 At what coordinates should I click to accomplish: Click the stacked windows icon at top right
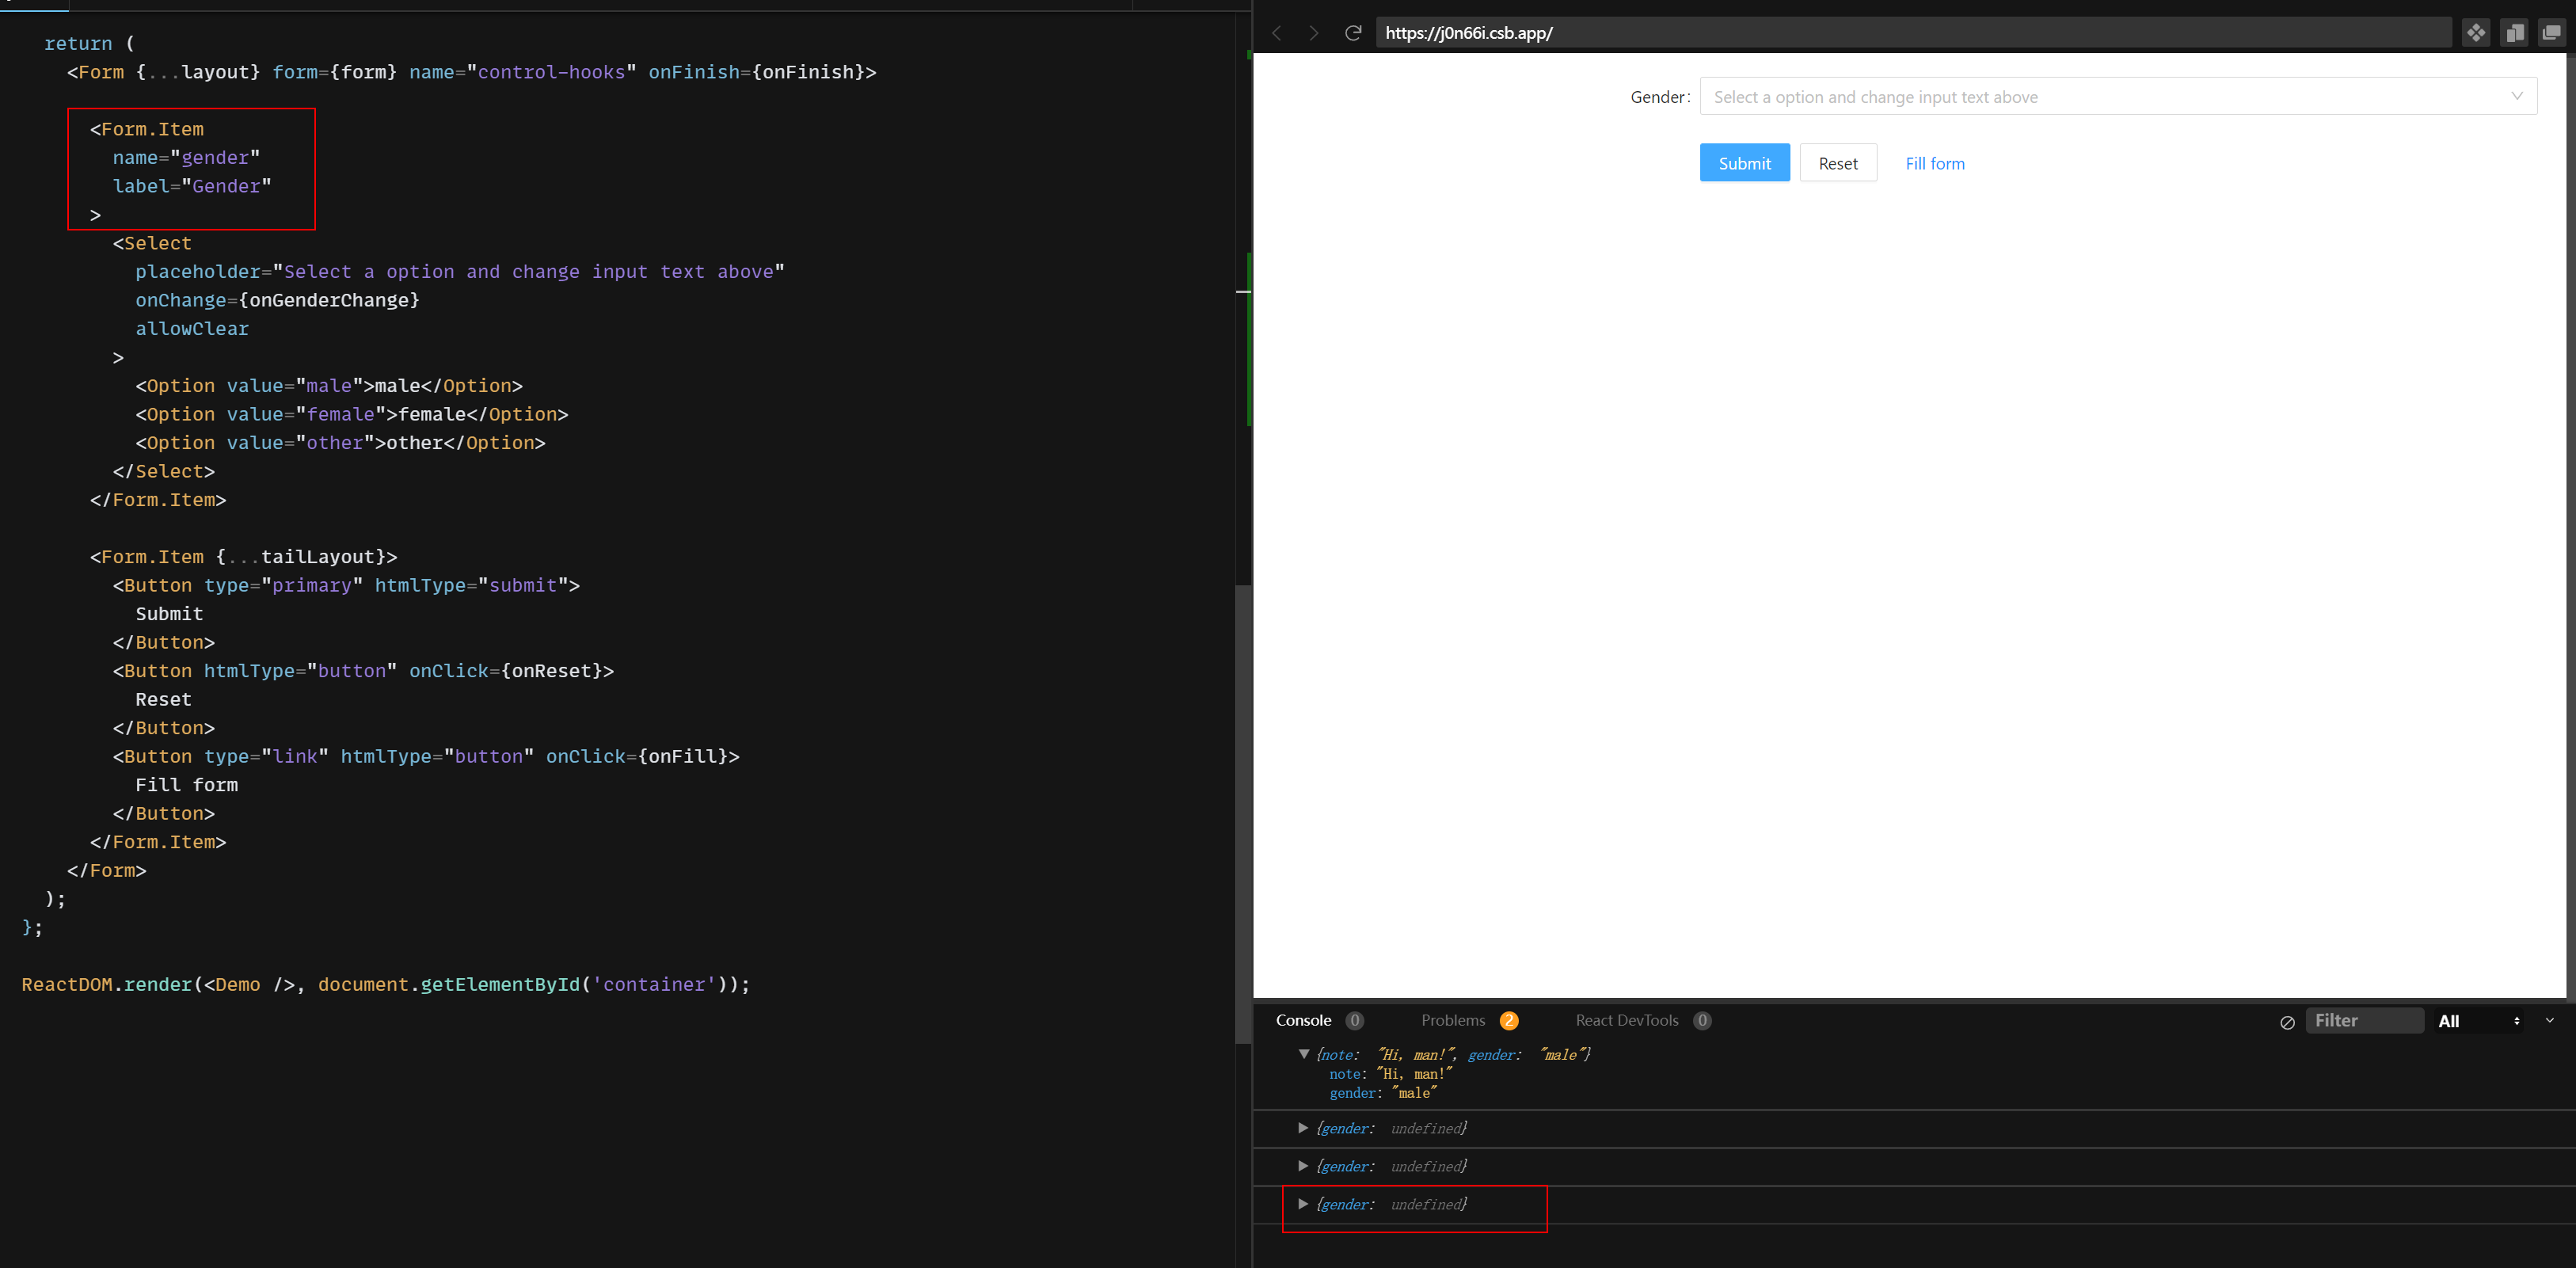2550,32
